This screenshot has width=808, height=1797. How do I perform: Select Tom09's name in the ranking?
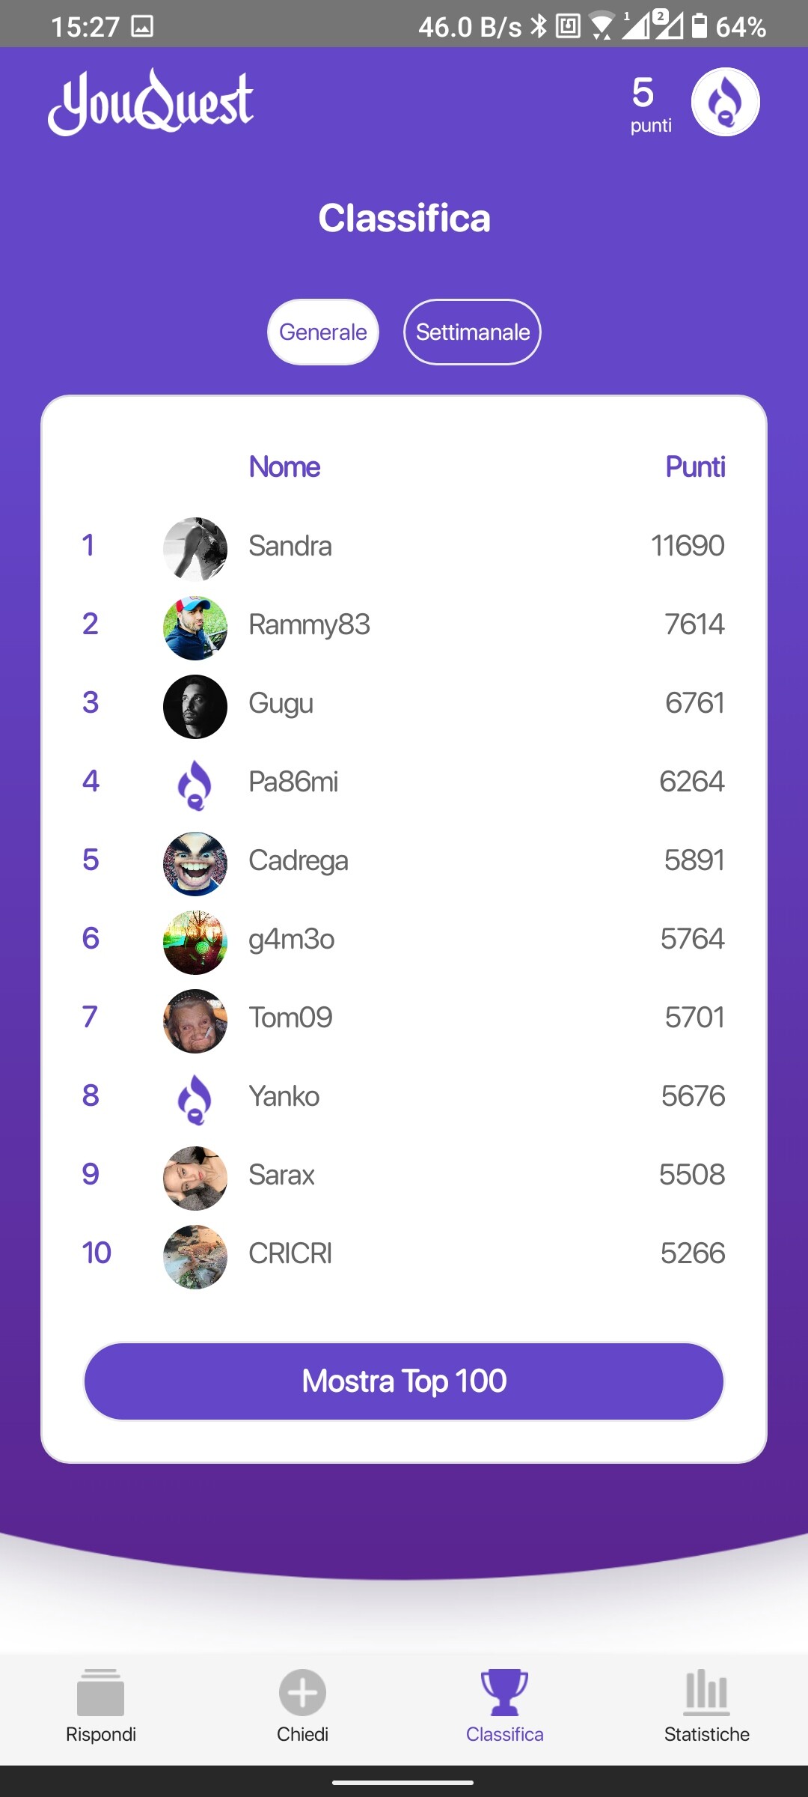tap(290, 1018)
